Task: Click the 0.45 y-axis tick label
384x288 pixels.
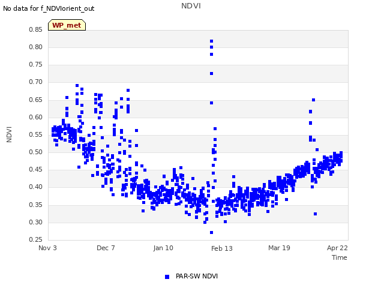Action: point(36,169)
